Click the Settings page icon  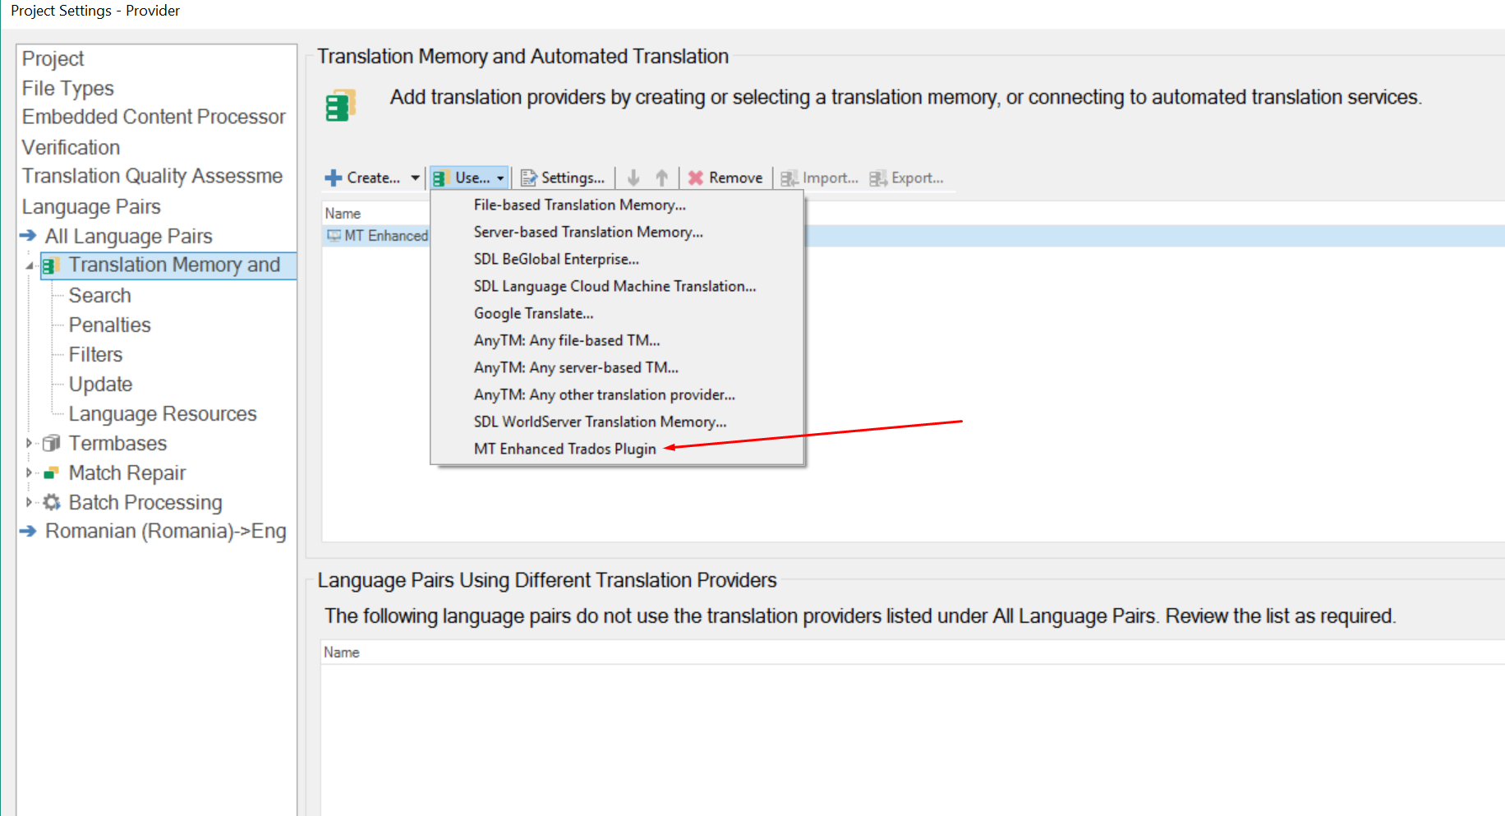(529, 177)
